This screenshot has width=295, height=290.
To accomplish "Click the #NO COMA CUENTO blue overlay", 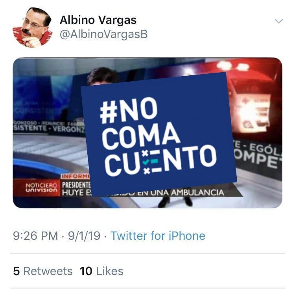I will (159, 134).
